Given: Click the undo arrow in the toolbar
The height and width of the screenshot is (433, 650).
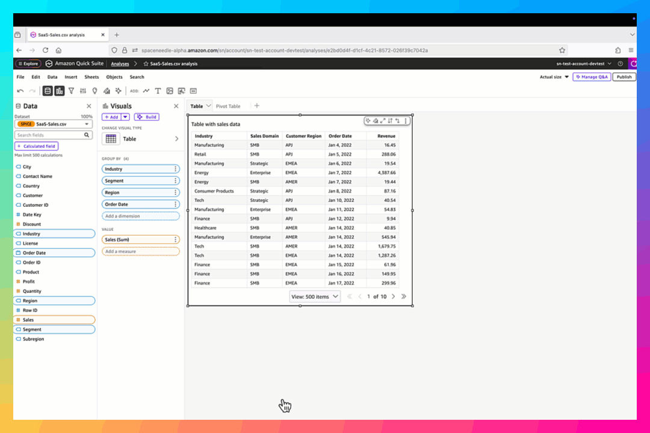Looking at the screenshot, I should coord(20,91).
